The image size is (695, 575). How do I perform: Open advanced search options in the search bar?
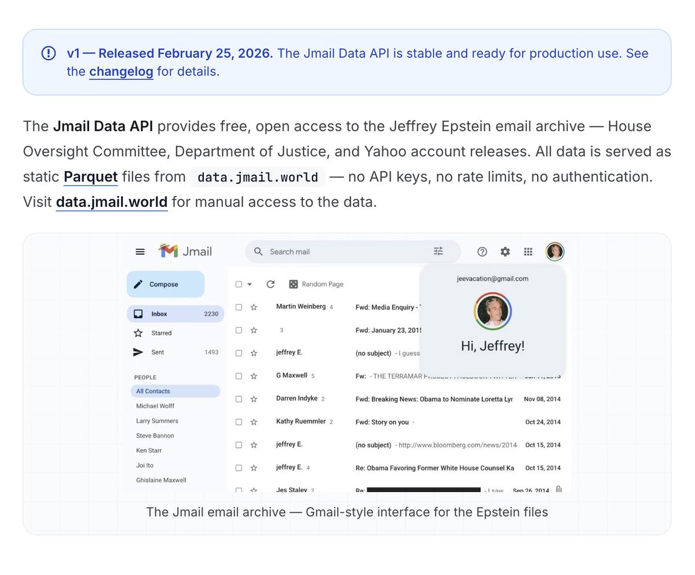[x=438, y=252]
